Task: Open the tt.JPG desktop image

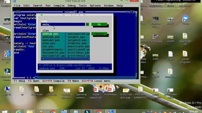Action: pyautogui.click(x=156, y=57)
